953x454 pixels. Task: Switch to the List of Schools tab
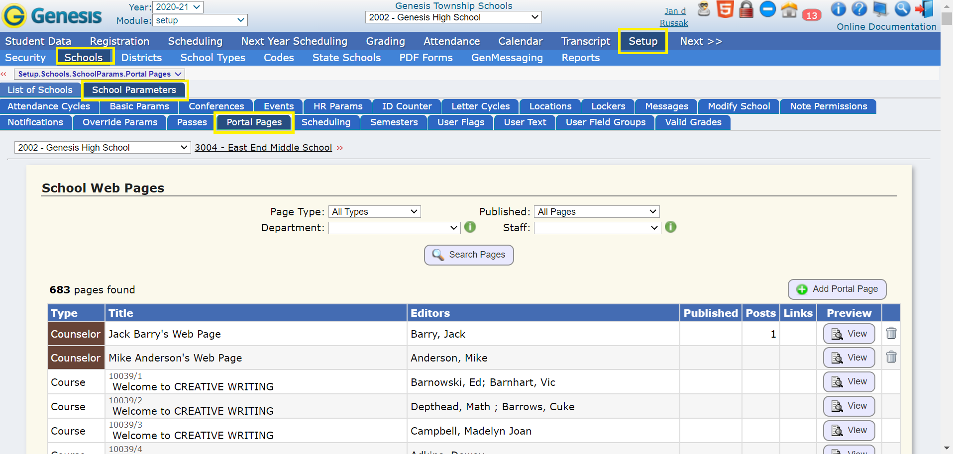click(x=40, y=90)
